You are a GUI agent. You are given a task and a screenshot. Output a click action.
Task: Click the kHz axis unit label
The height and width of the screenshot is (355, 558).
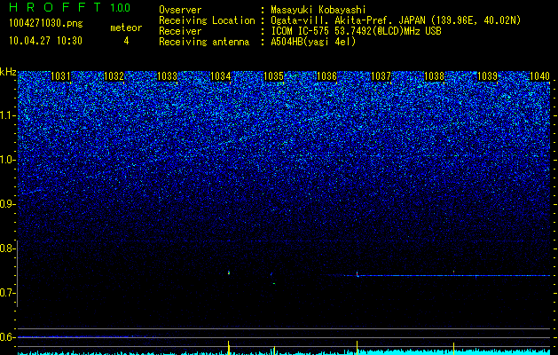(8, 72)
